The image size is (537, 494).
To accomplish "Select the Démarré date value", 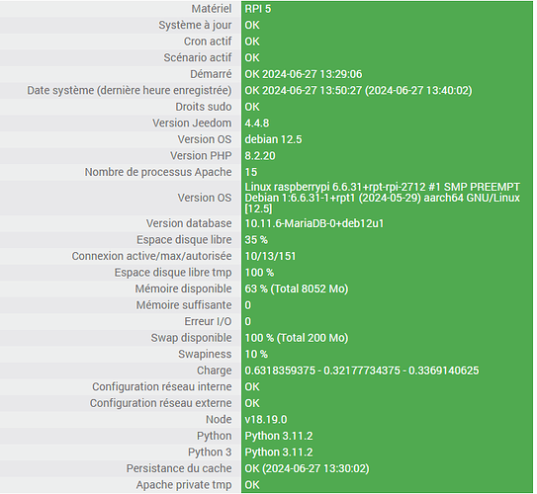I will 303,74.
